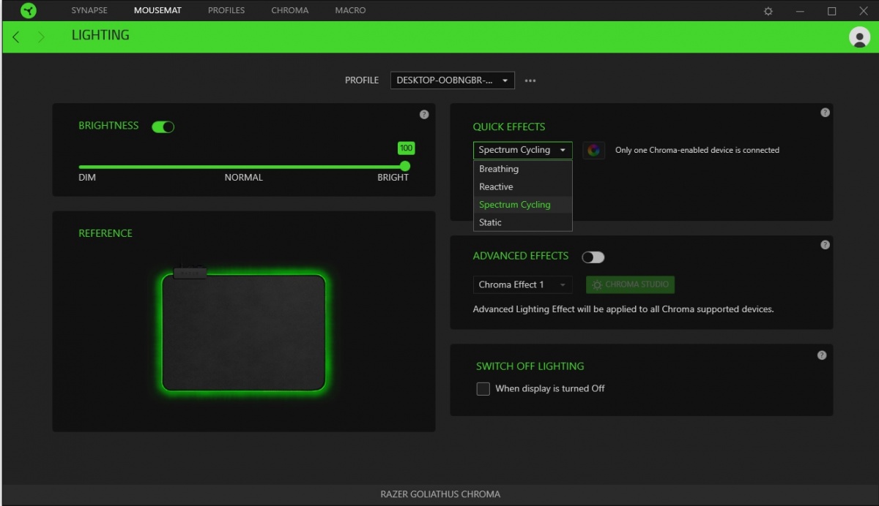879x506 pixels.
Task: Open the user account avatar
Action: (859, 37)
